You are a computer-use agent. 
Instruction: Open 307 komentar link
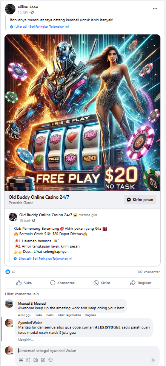click(148, 272)
